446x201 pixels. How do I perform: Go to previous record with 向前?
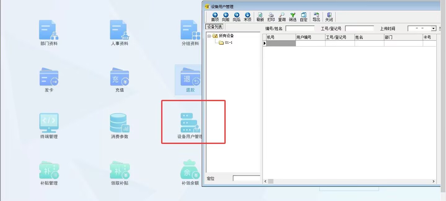tap(226, 17)
